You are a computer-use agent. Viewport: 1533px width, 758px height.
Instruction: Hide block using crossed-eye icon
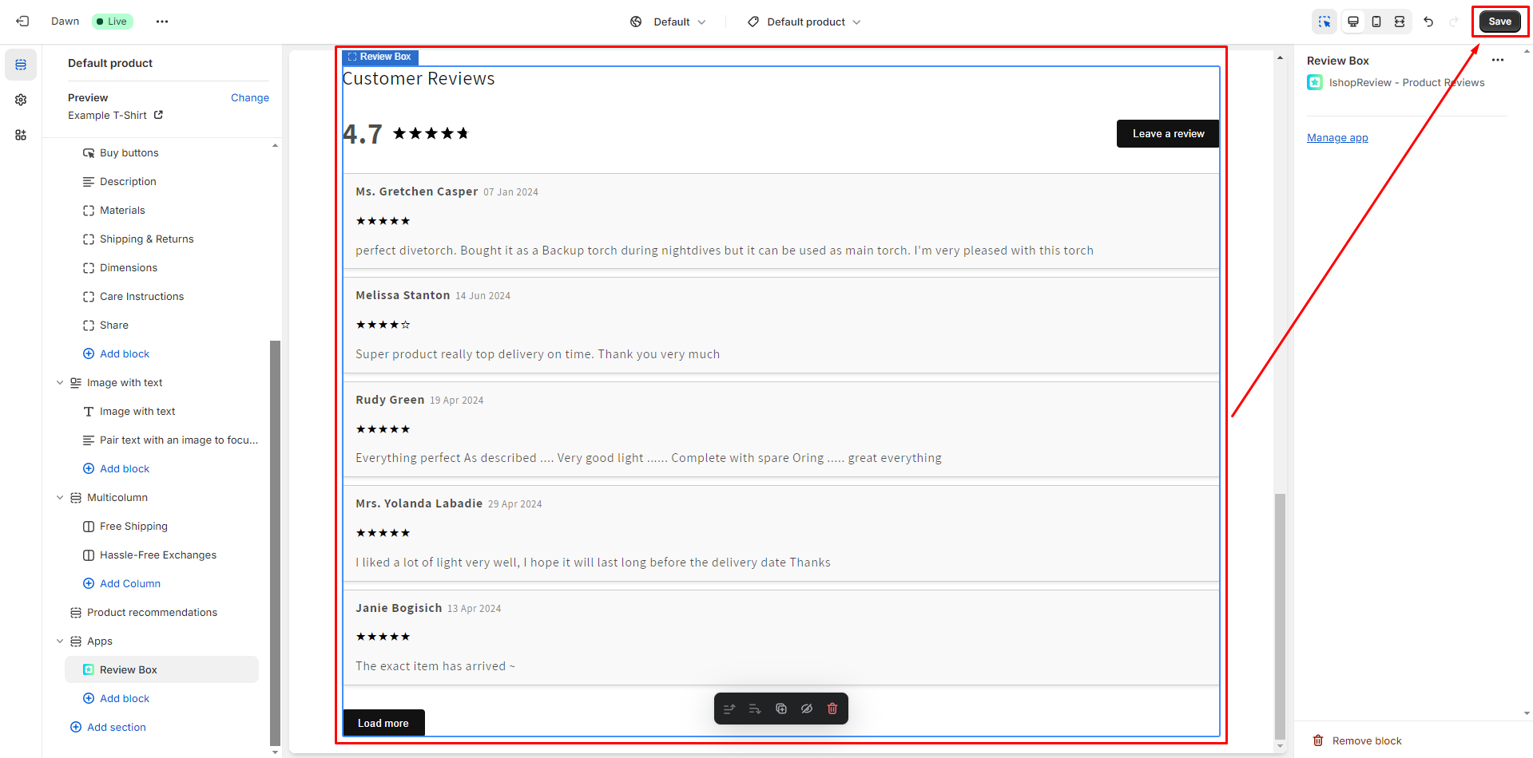pos(807,709)
